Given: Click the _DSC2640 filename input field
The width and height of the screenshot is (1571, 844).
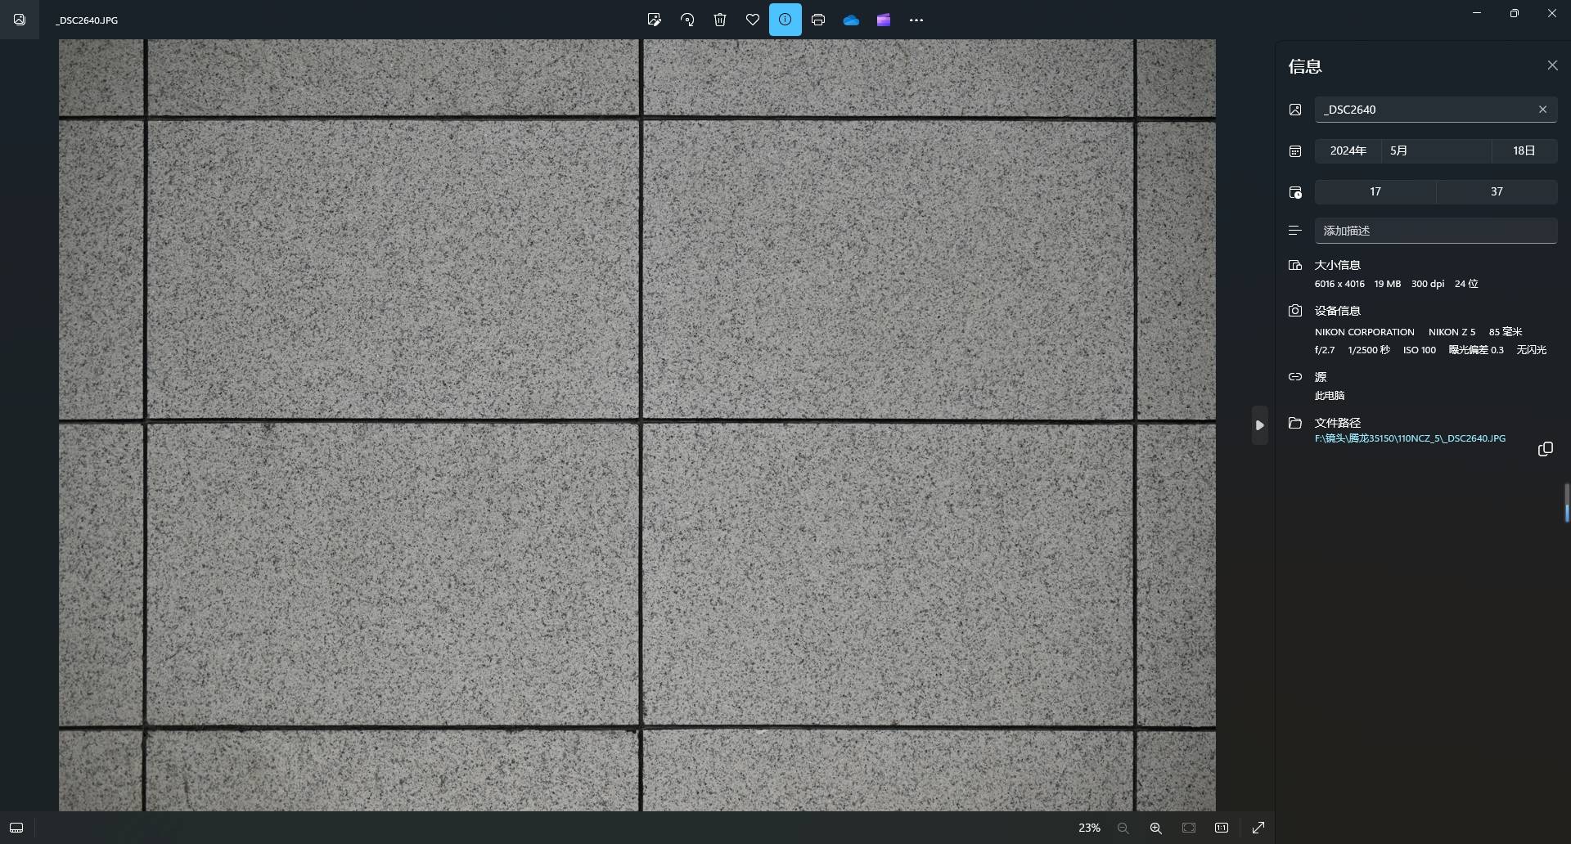Looking at the screenshot, I should [1424, 110].
